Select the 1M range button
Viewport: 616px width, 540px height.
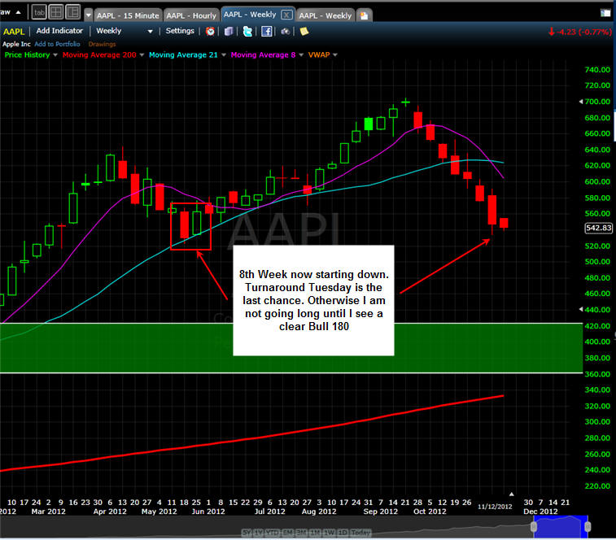[315, 533]
